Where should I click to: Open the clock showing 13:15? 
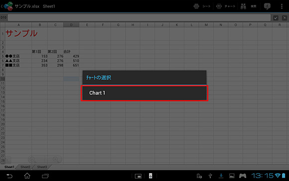point(262,176)
